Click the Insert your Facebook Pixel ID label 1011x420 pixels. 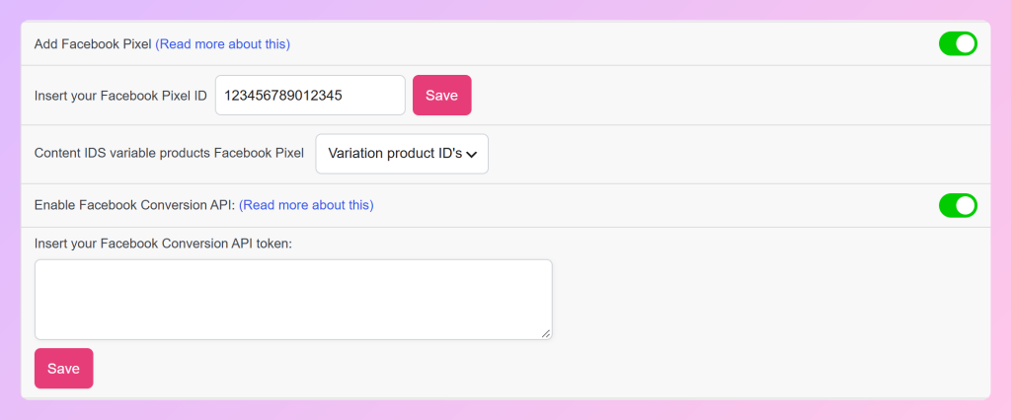pyautogui.click(x=120, y=96)
